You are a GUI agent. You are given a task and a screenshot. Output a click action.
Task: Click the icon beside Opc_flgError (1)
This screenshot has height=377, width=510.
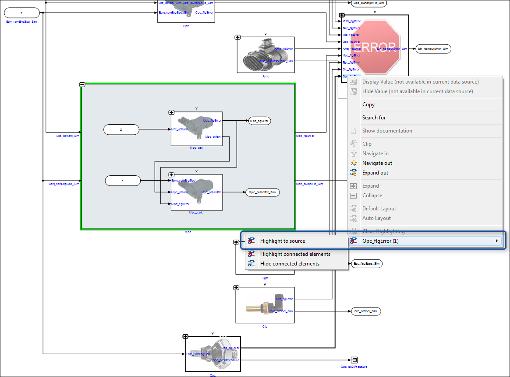(x=354, y=241)
